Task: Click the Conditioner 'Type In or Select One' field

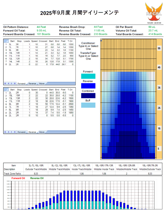Action: (x=88, y=48)
